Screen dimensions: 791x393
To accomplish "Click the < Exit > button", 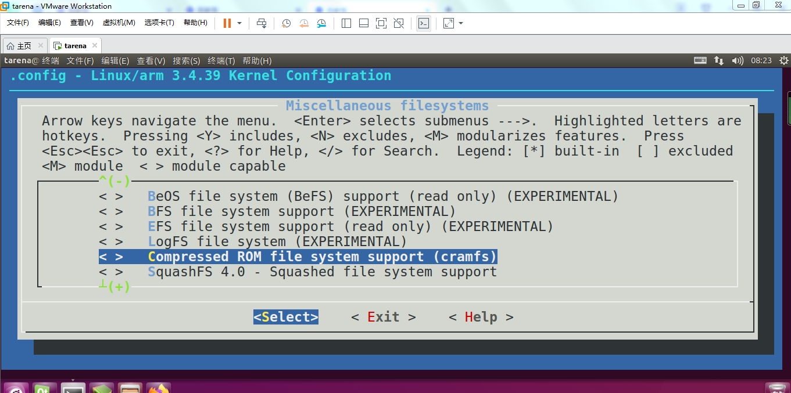I will tap(384, 317).
